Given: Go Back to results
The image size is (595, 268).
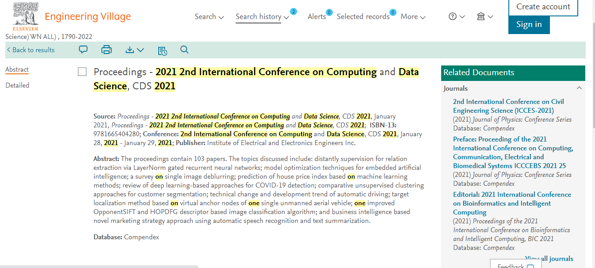Looking at the screenshot, I should point(31,50).
